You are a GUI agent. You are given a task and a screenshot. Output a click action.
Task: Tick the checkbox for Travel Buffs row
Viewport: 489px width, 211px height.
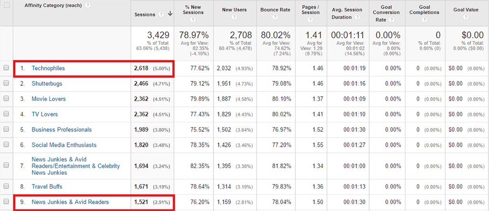[x=7, y=186]
